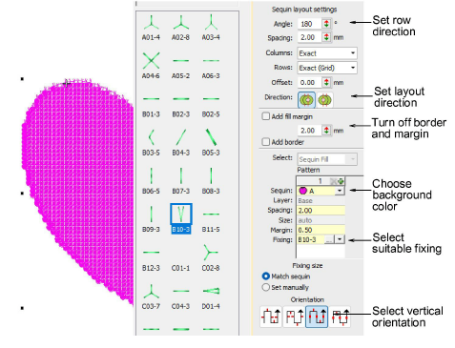
Task: Adjust the Offset spinner arrows
Action: pyautogui.click(x=326, y=82)
